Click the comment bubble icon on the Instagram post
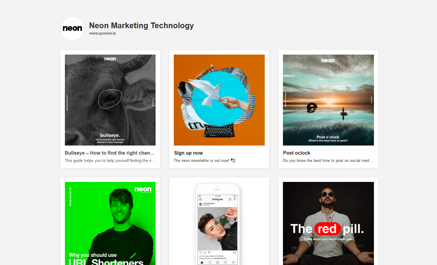Viewport: 437px width, 265px height. 205,252
